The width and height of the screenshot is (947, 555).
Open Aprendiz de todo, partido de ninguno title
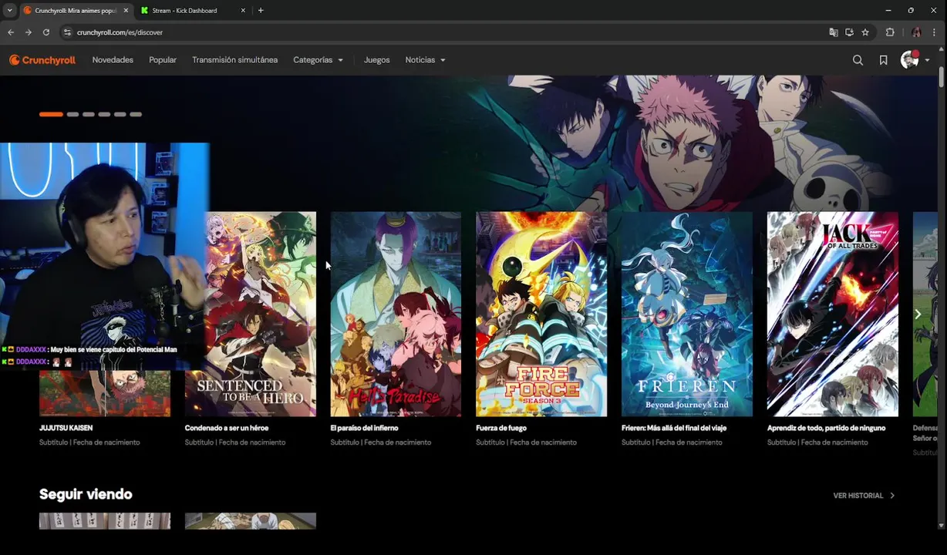point(826,428)
